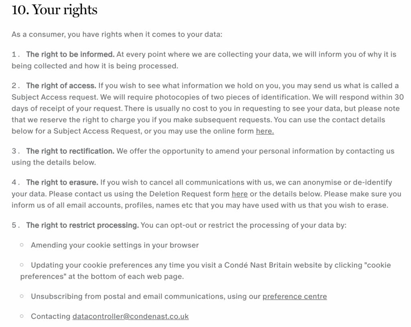Click the bold 'The right to rectification.' text
This screenshot has height=327, width=411.
tap(70, 151)
